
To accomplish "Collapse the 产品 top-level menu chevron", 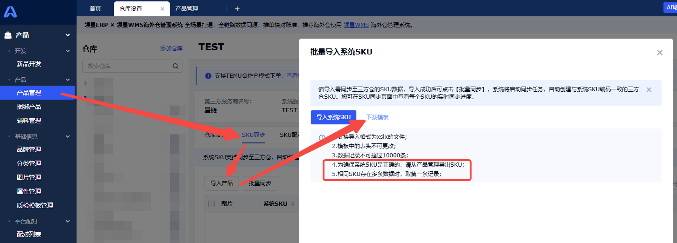I will click(x=68, y=35).
